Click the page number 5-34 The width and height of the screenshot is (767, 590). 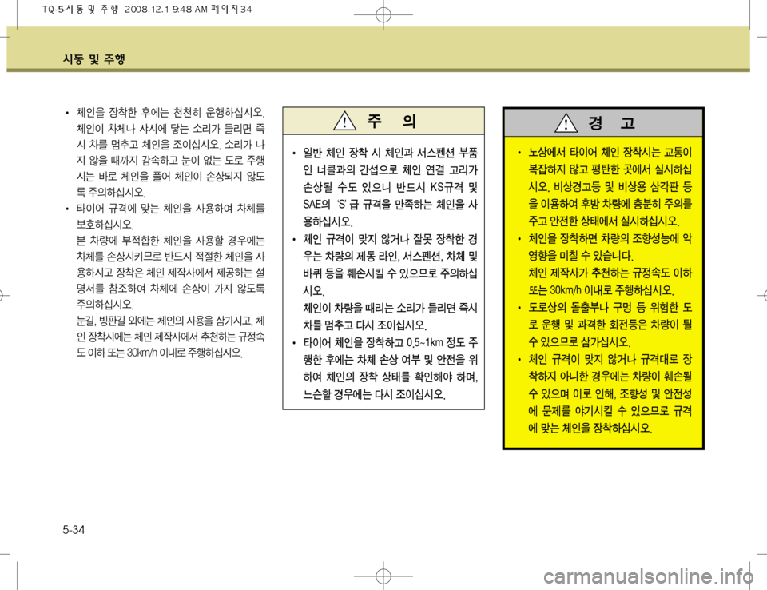(x=74, y=530)
